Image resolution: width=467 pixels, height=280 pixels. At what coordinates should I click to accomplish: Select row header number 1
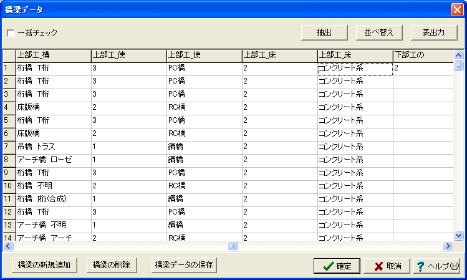click(x=9, y=69)
